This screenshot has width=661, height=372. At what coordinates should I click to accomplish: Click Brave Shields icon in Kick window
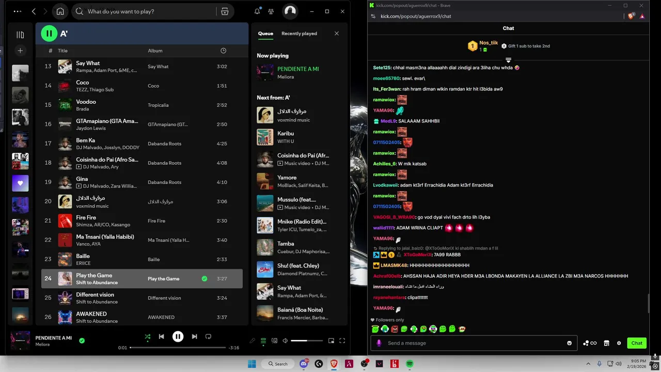(631, 16)
